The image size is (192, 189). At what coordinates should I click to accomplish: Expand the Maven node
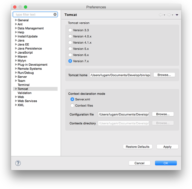(x=16, y=56)
